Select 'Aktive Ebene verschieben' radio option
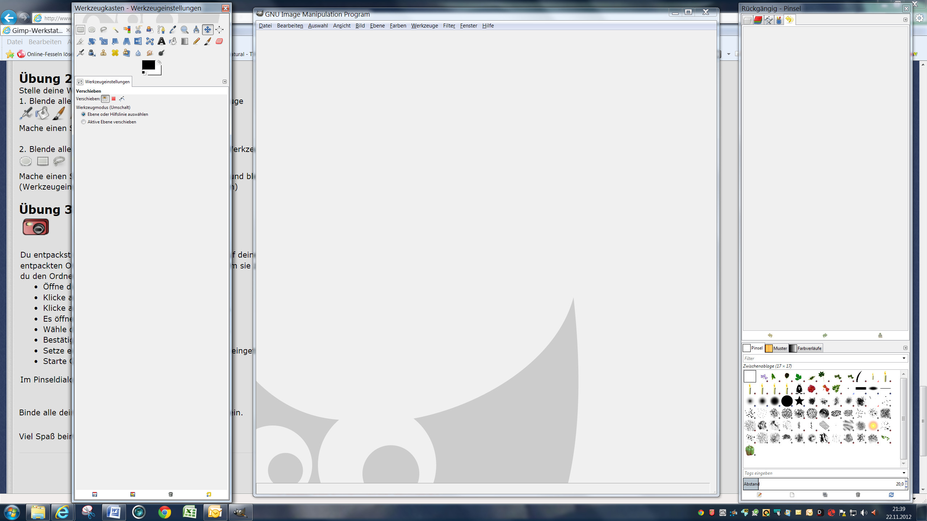927x521 pixels. click(x=84, y=122)
